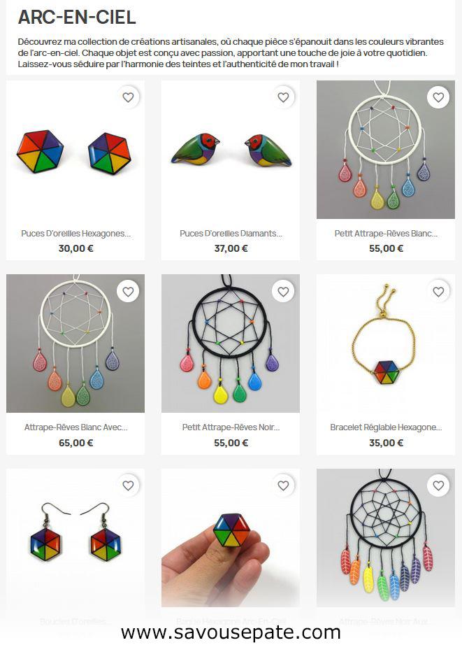Open Petit Attrape-Rêves Noir title link
The width and height of the screenshot is (462, 652).
coord(231,427)
